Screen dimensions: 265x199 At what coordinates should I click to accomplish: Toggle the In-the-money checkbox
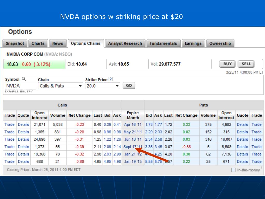pyautogui.click(x=233, y=170)
